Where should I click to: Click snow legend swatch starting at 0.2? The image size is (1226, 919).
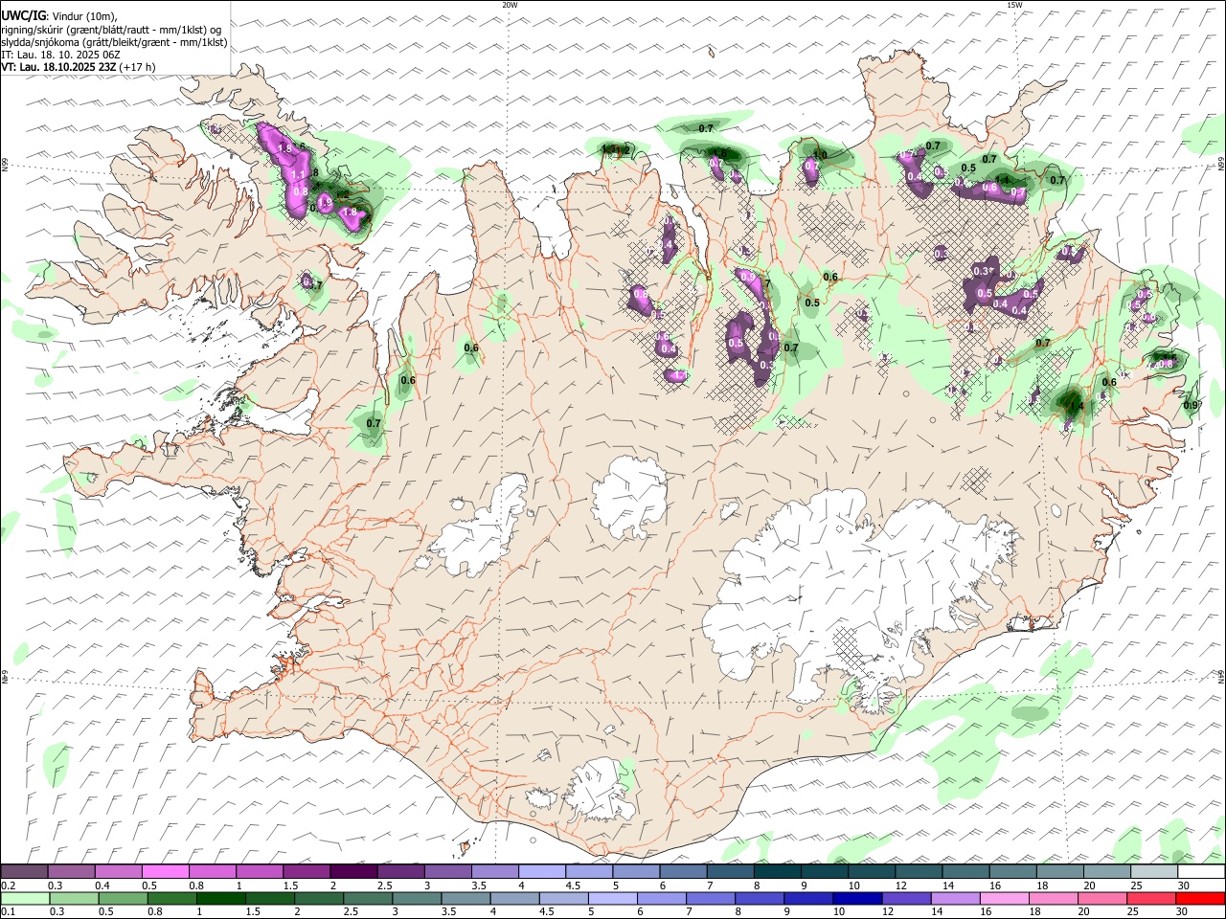coord(24,871)
